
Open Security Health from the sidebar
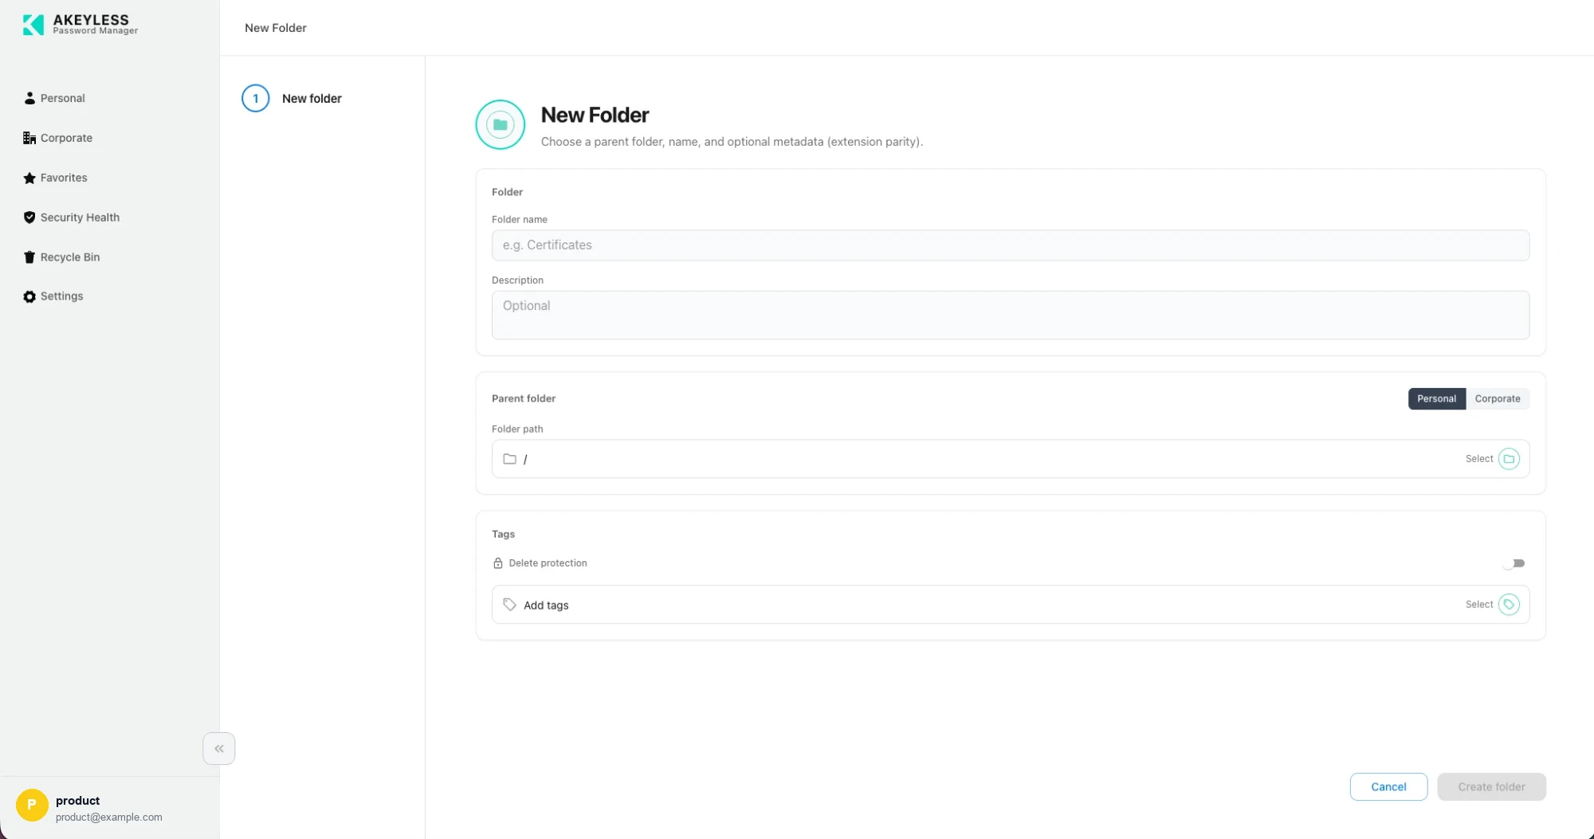(72, 218)
